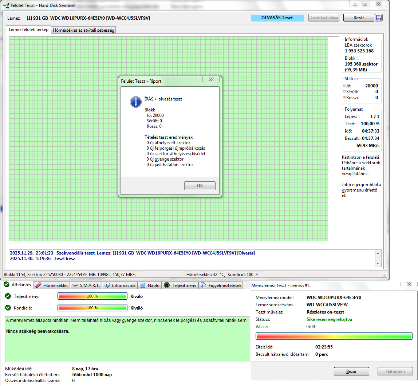Click the Kondíció 100 % bar
418x386 pixels.
pyautogui.click(x=92, y=308)
